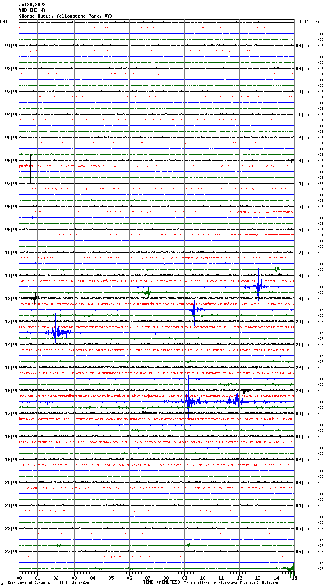Select the 13 minute tick label
This screenshot has width=325, height=588.
click(258, 578)
